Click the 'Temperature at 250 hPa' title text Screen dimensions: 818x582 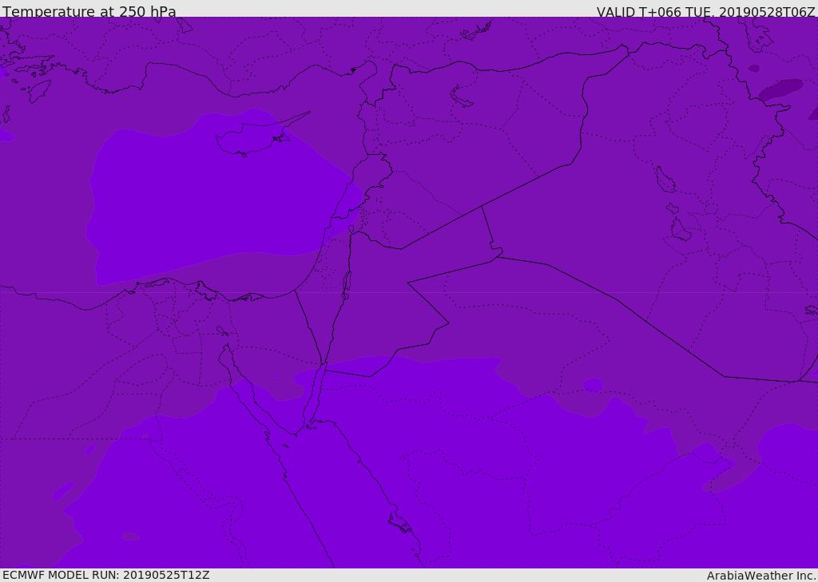click(89, 11)
